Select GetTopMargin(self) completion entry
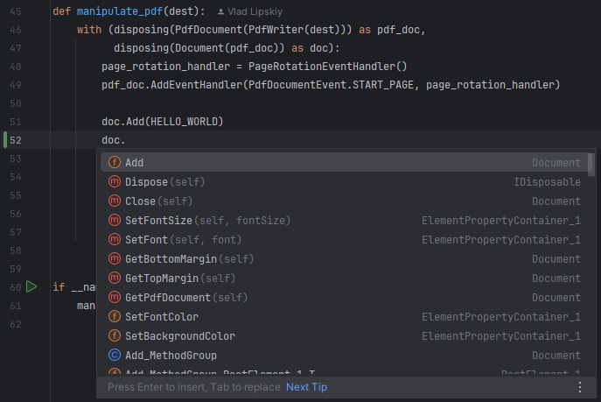 (x=180, y=279)
